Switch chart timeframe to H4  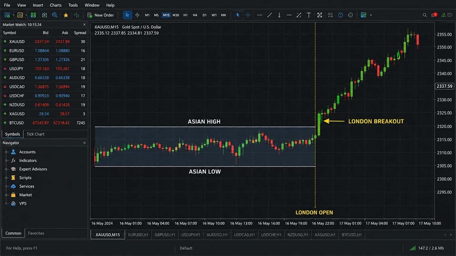point(195,15)
